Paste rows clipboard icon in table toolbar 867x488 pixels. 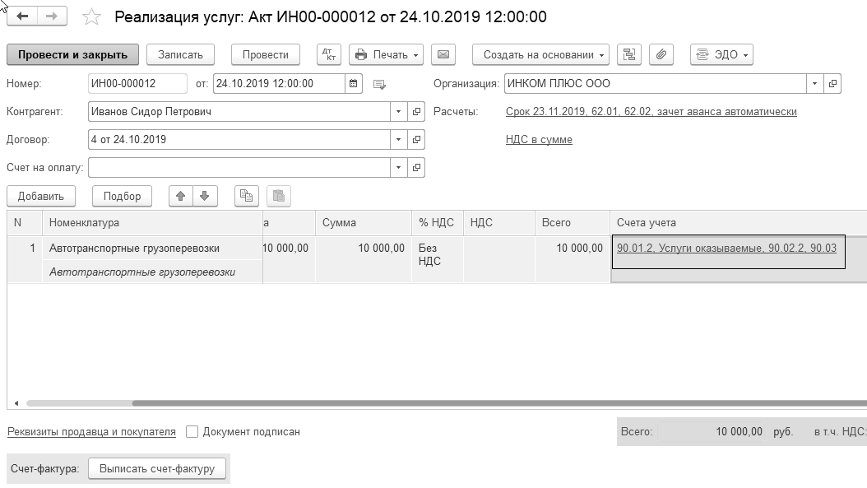279,196
